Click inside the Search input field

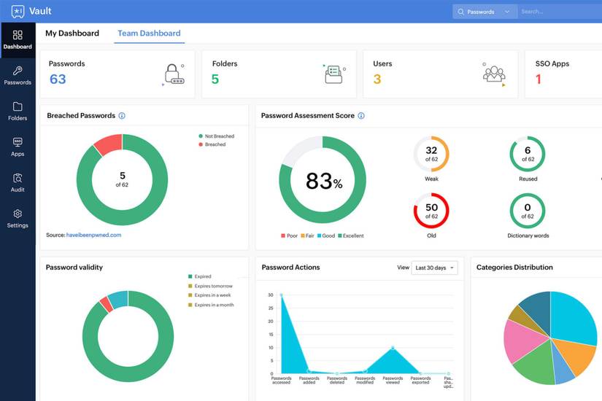click(560, 12)
